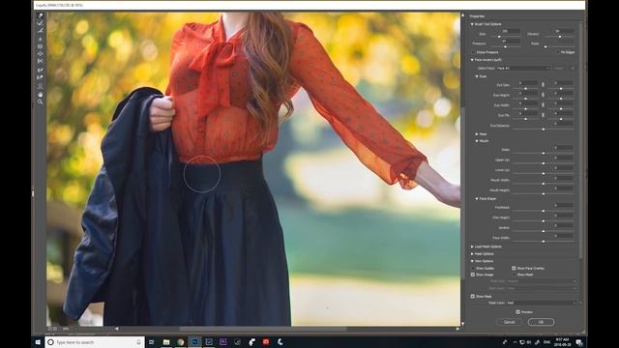The width and height of the screenshot is (619, 348).
Task: Open File Explorer from the taskbar
Action: pyautogui.click(x=166, y=342)
